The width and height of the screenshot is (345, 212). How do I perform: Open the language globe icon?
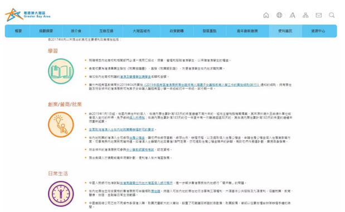click(x=279, y=15)
